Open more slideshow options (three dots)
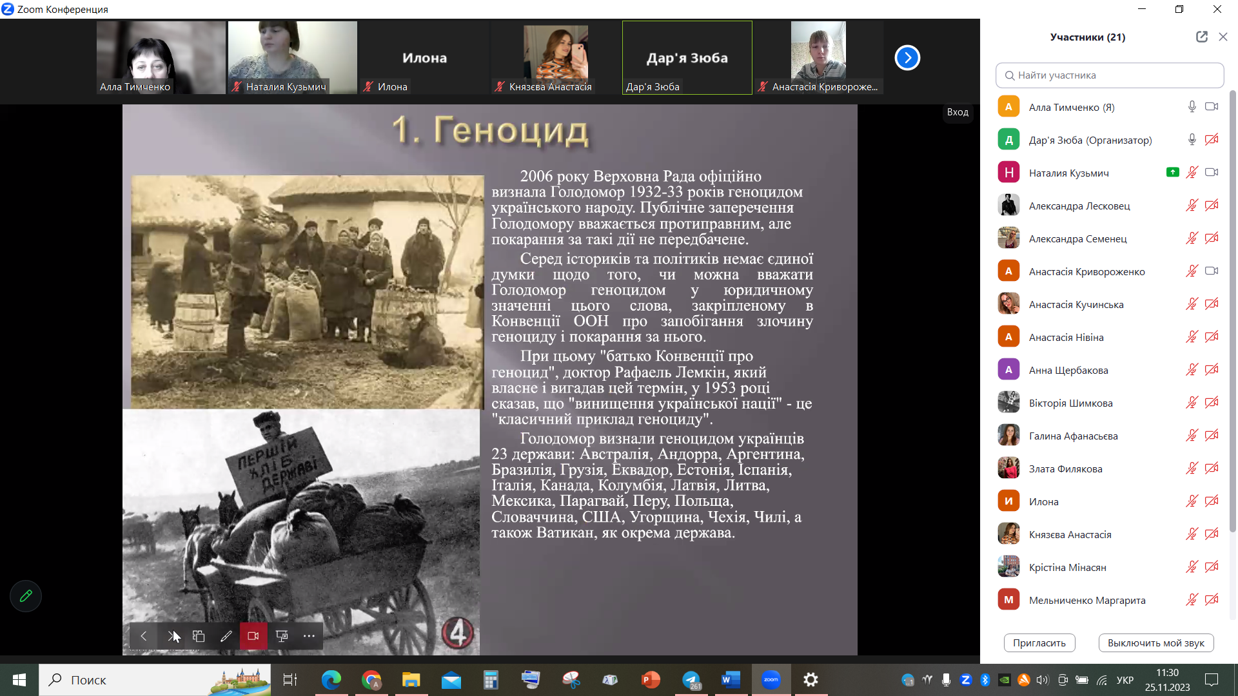The height and width of the screenshot is (696, 1238). point(309,636)
